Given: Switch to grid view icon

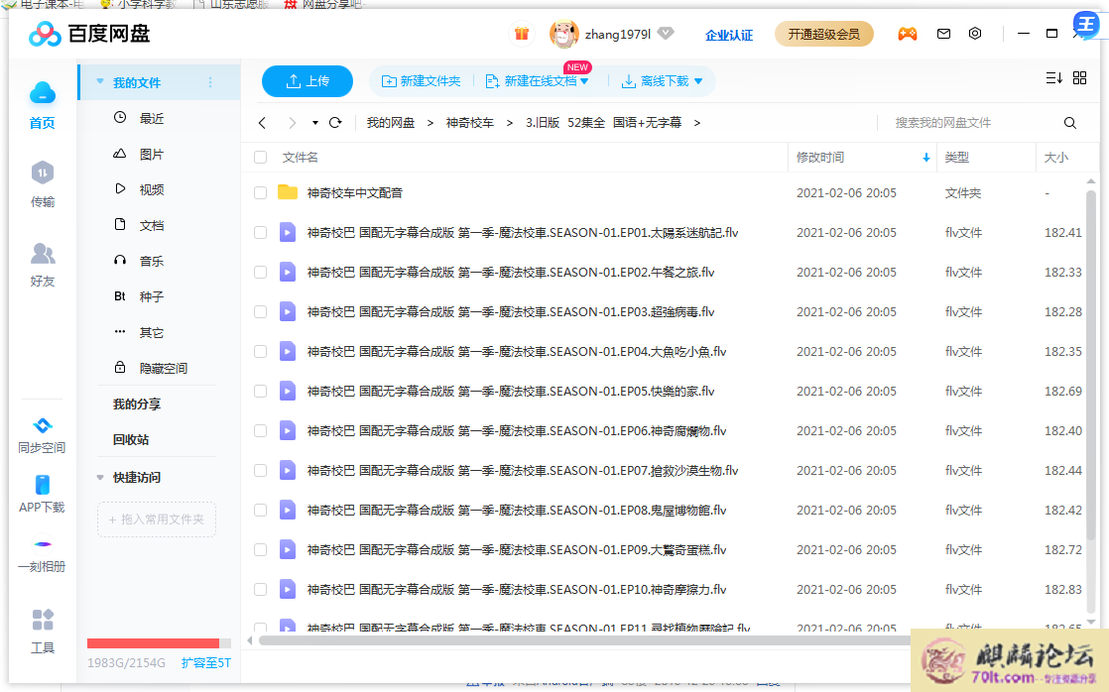Looking at the screenshot, I should (1079, 78).
